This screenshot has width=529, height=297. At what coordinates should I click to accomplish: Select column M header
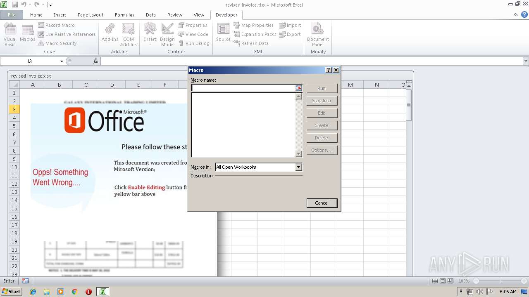tap(350, 85)
